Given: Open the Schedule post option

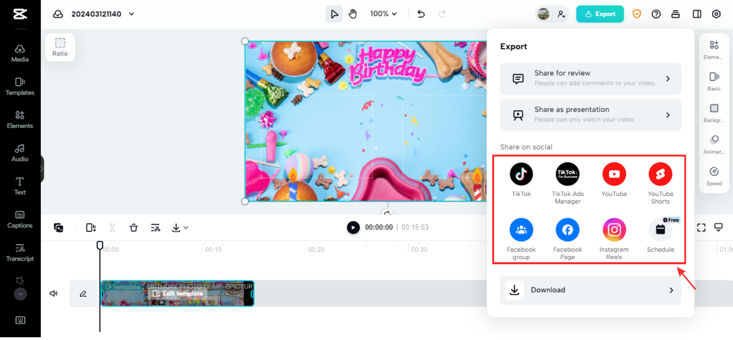Looking at the screenshot, I should pos(660,235).
